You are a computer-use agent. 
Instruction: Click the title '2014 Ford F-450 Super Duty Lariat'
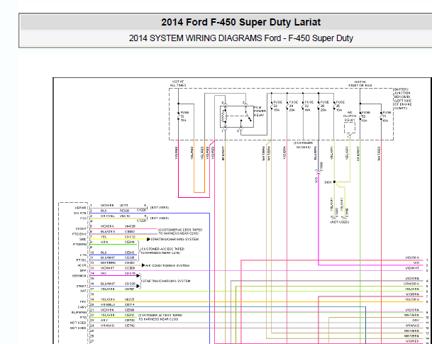tap(240, 22)
